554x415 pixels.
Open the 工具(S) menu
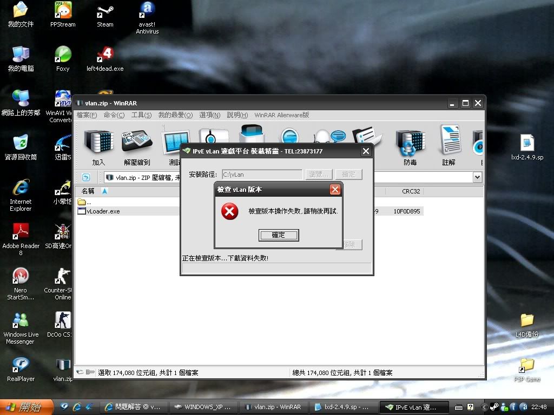(141, 115)
